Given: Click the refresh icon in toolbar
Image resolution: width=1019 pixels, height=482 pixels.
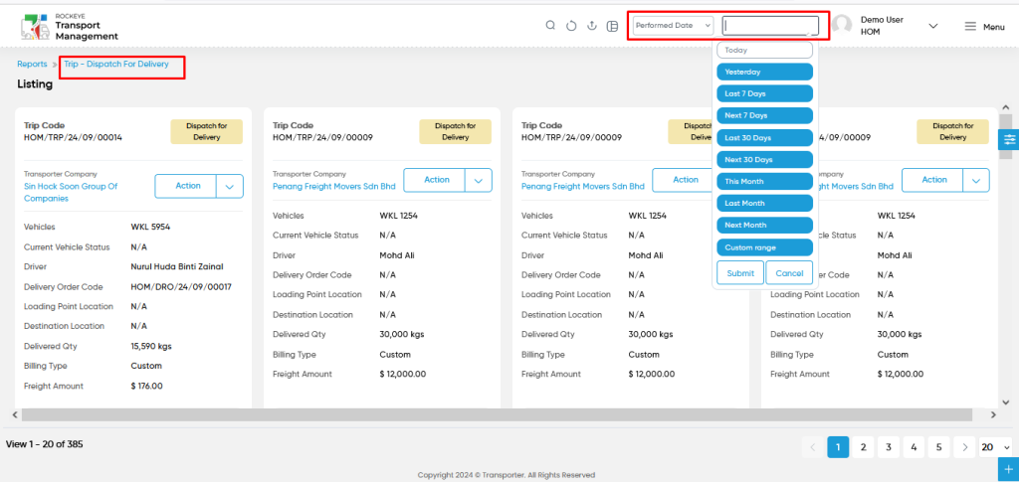Looking at the screenshot, I should click(x=571, y=26).
